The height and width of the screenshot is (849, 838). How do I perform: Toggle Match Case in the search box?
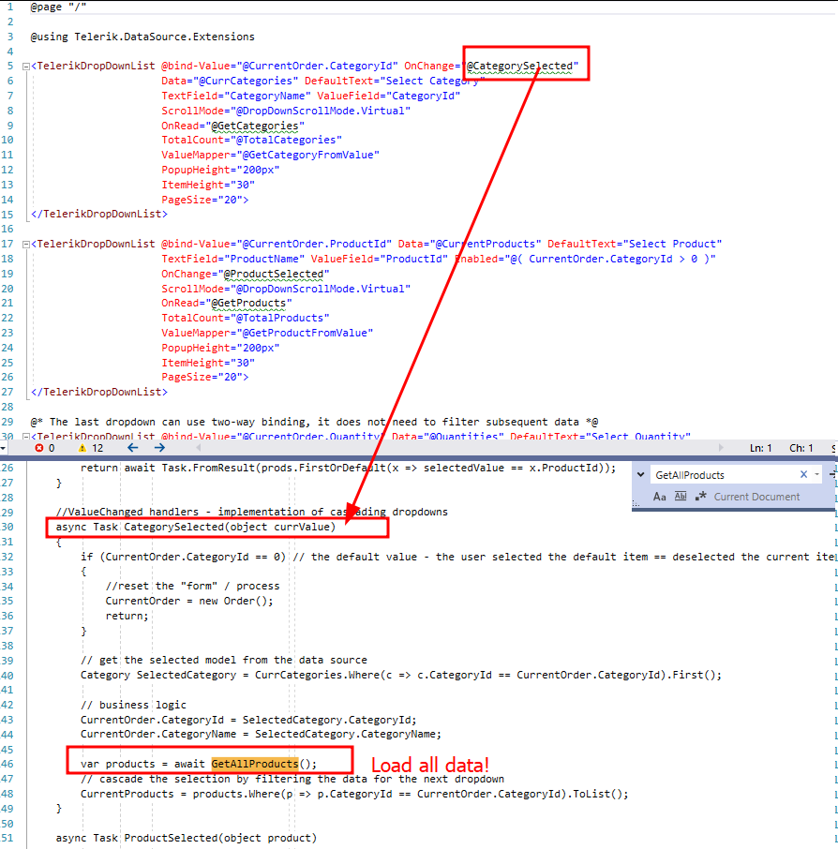(x=660, y=495)
